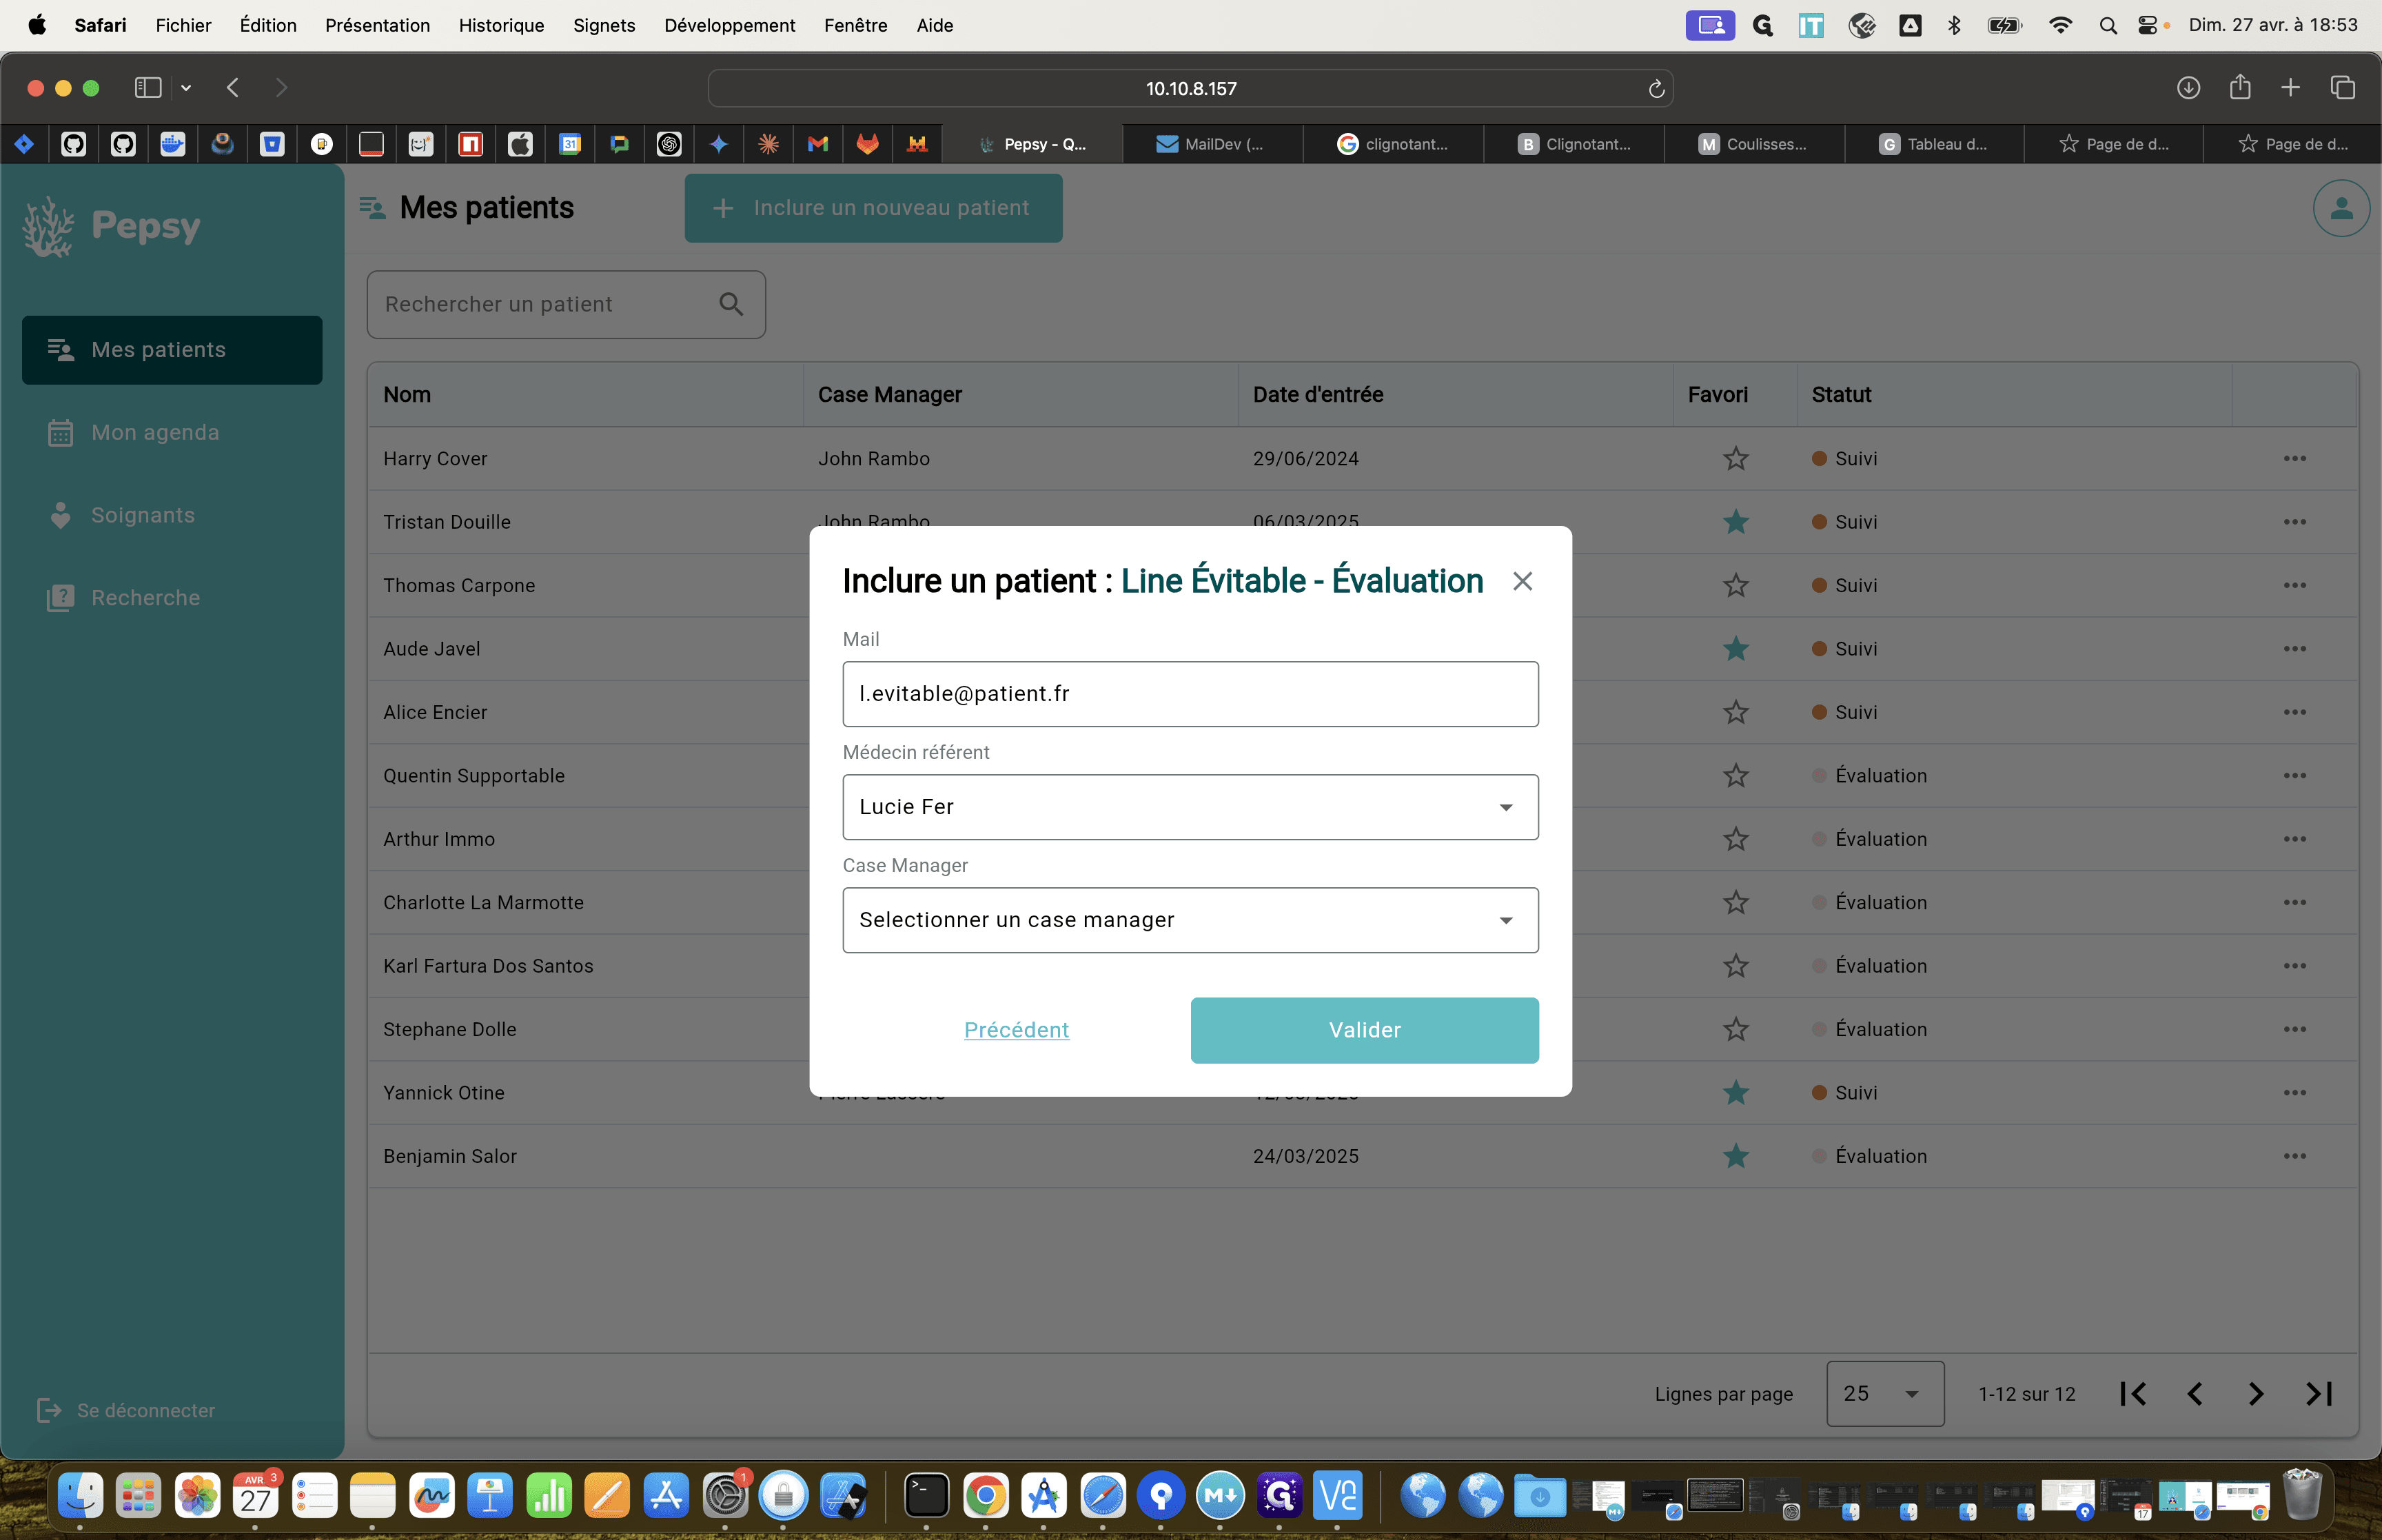Edit the Mail input field
Image resolution: width=2382 pixels, height=1540 pixels.
pos(1190,694)
